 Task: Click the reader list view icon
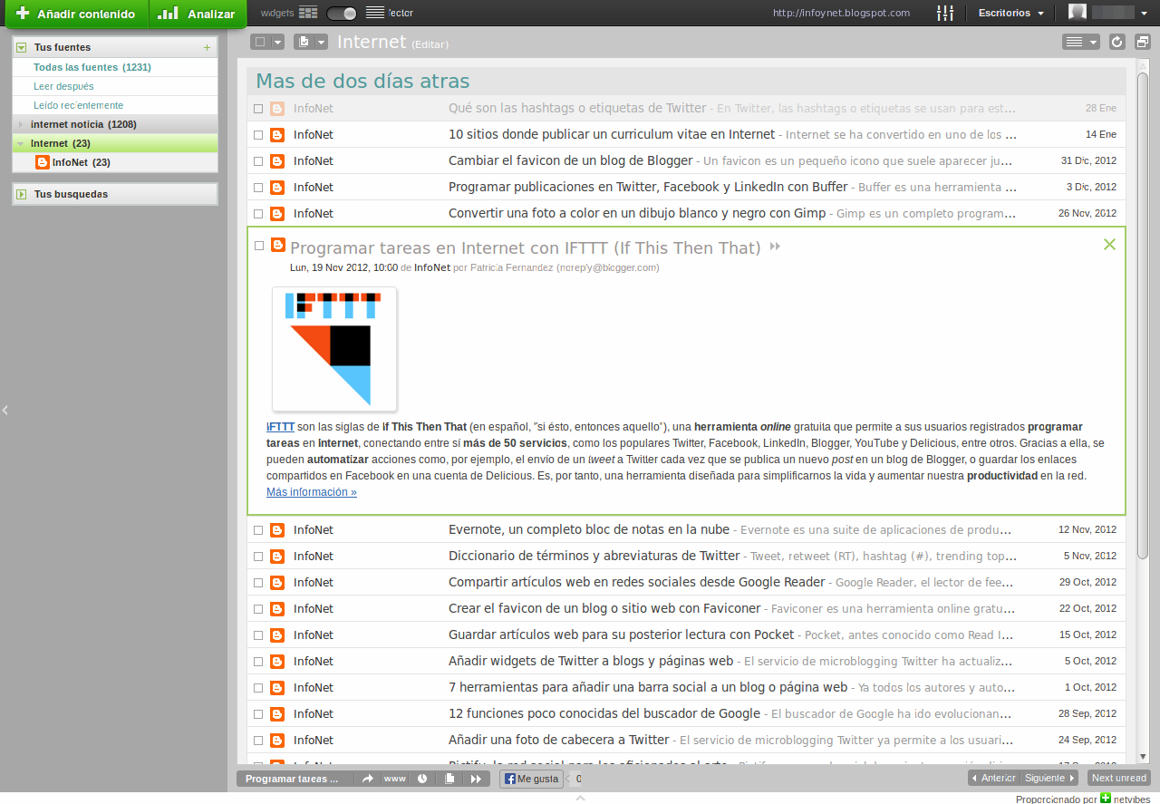tap(375, 14)
